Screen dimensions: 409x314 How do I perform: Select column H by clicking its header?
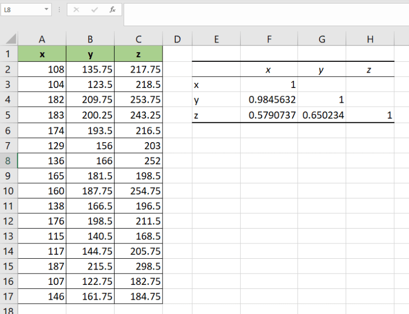click(x=370, y=39)
